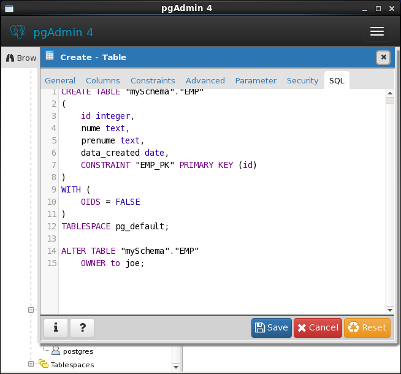Screen dimensions: 401x374
Task: Click the CONSTRAINT "EMP_PK" PRIMARY KEY line
Action: point(169,165)
